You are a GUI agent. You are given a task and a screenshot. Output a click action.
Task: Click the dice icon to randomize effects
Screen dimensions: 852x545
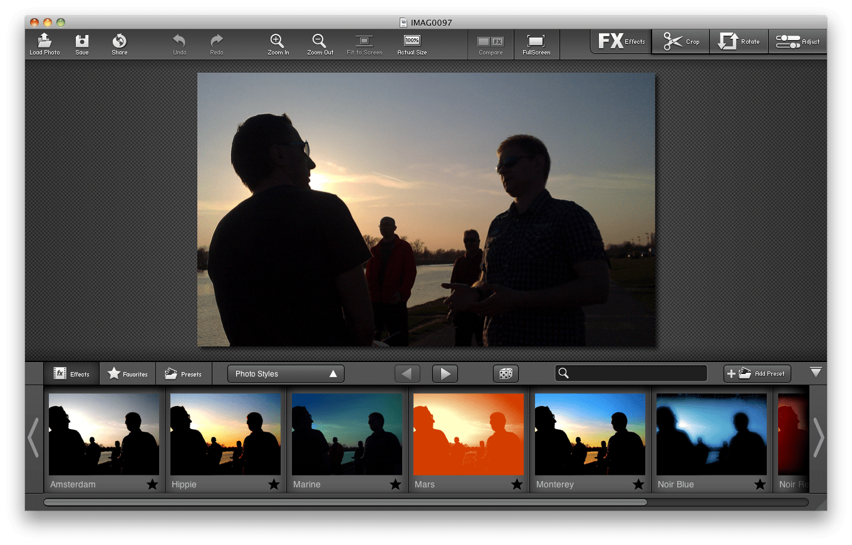[505, 373]
